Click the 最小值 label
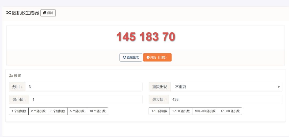Image resolution: width=289 pixels, height=137 pixels. [19, 99]
